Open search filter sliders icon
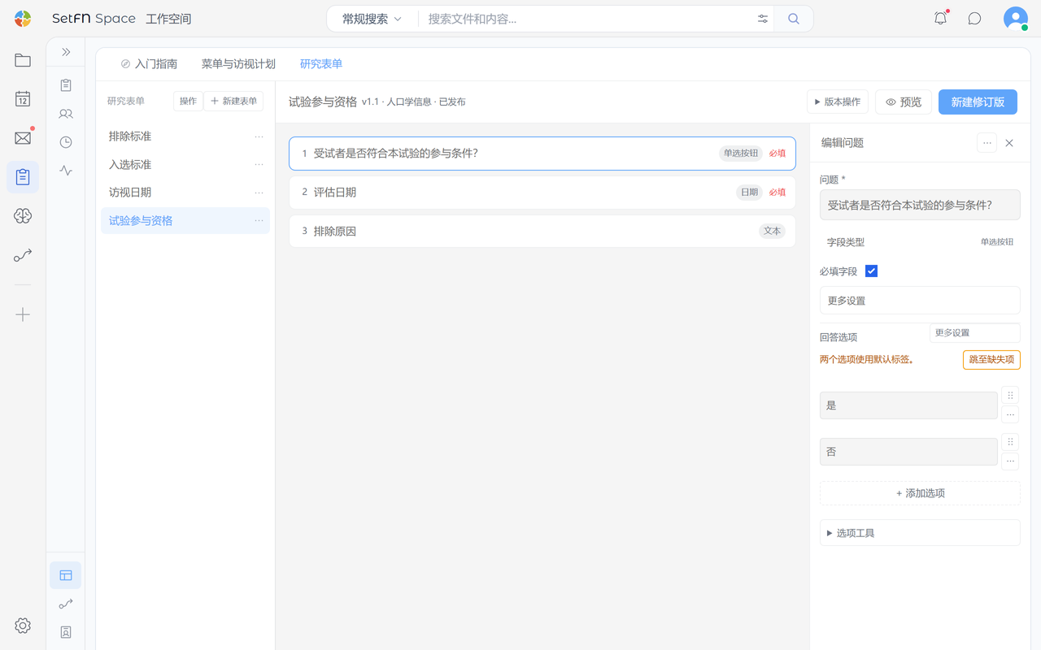Screen dimensions: 1041x650 point(763,19)
